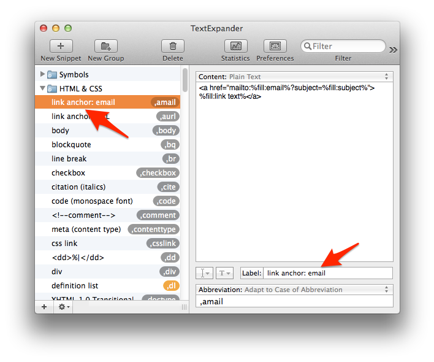Click the ',aurl' abbreviation badge

[x=168, y=117]
